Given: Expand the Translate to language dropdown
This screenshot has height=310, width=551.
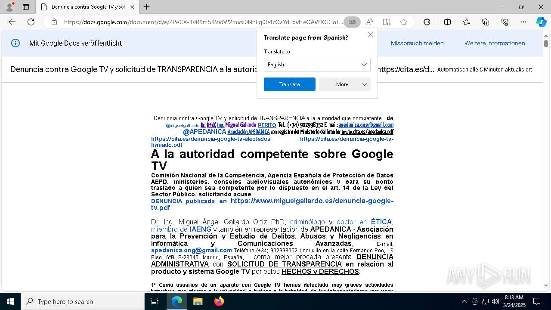Looking at the screenshot, I should coord(317,65).
